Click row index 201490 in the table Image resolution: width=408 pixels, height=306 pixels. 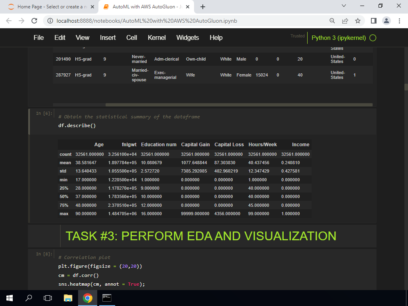[63, 59]
